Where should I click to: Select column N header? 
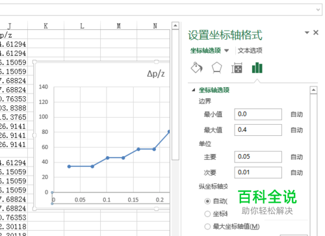pyautogui.click(x=155, y=26)
